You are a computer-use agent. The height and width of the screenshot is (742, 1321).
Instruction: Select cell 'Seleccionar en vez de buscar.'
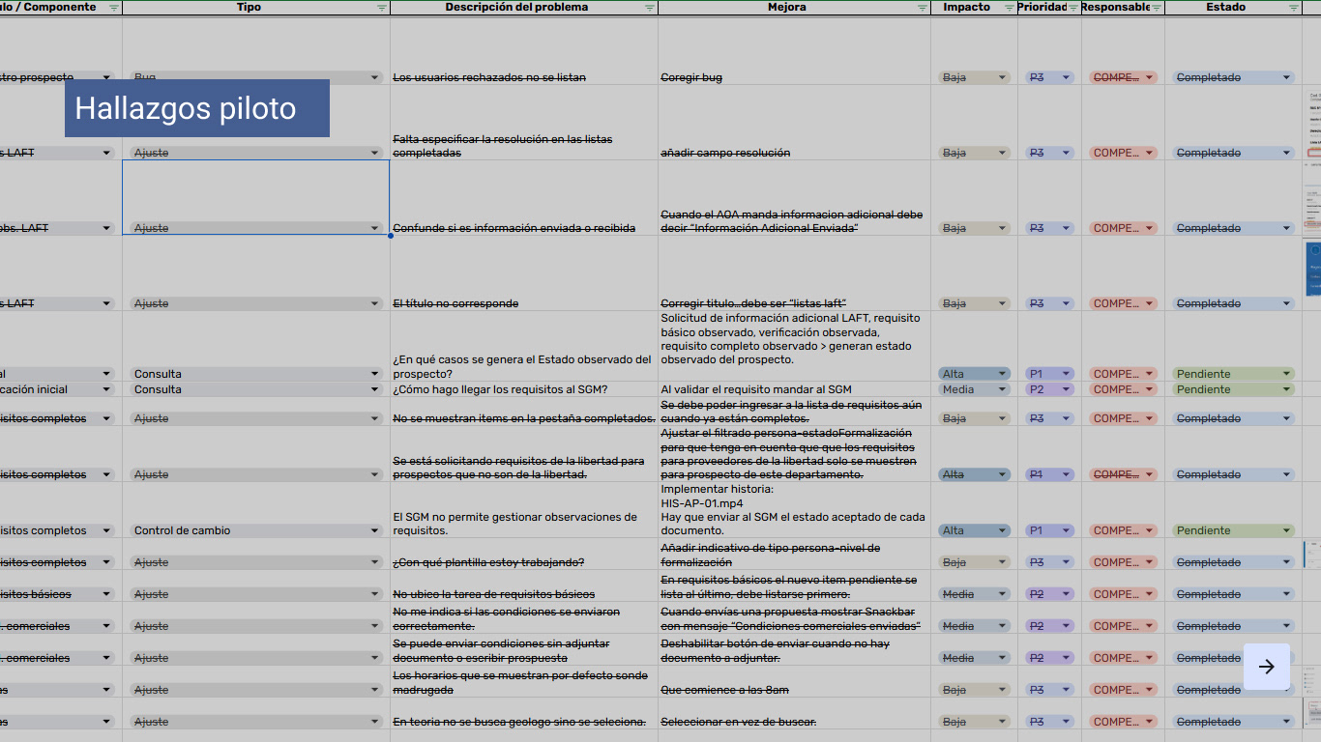coord(794,714)
